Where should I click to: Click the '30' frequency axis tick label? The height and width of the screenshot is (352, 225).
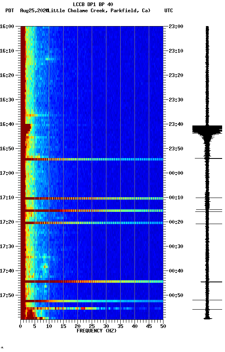[106, 327]
